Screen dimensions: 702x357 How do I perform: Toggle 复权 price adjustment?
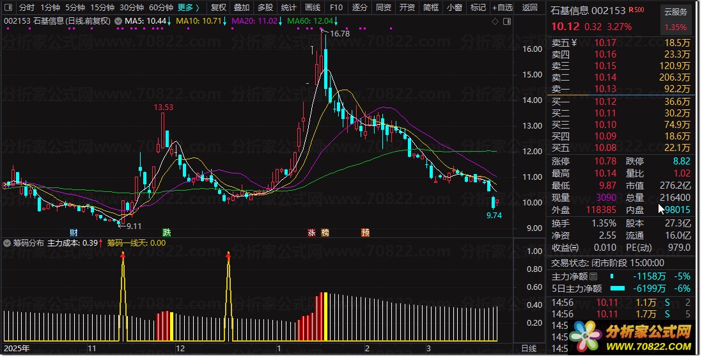219,8
